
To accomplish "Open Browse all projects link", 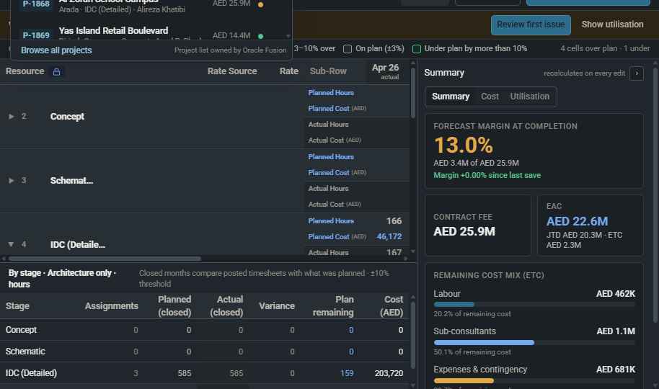I will point(56,50).
